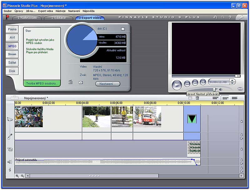Open the help question mark icon
Viewport: 250px width, 190px height.
(230, 17)
